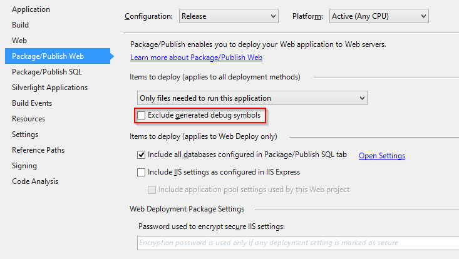Open the Build Events tab
Screen dimensions: 459x259
(32, 103)
